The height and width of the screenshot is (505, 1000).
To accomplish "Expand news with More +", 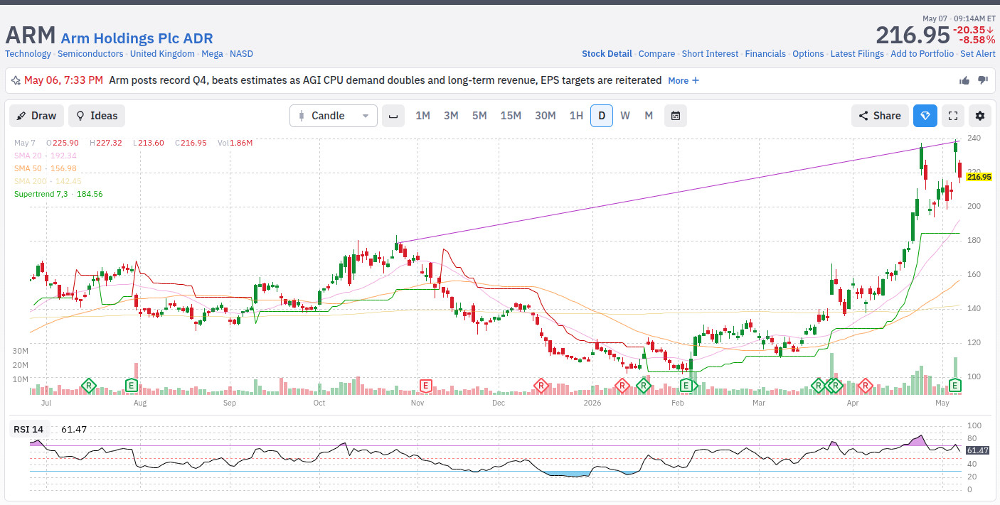I will pyautogui.click(x=683, y=80).
